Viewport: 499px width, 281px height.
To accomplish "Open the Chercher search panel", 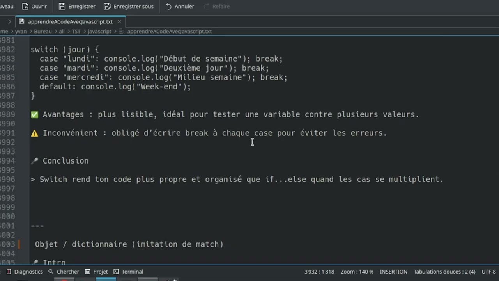I will 64,272.
